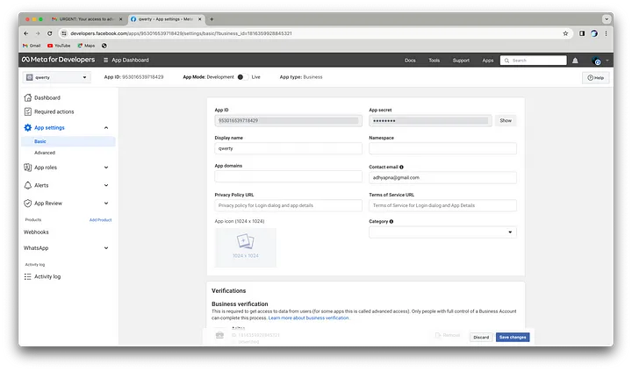This screenshot has width=632, height=371.
Task: Expand the App Review section
Action: coord(106,203)
